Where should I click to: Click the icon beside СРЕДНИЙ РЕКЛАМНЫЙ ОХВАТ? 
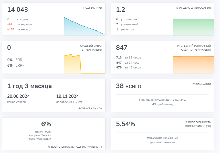(178, 46)
